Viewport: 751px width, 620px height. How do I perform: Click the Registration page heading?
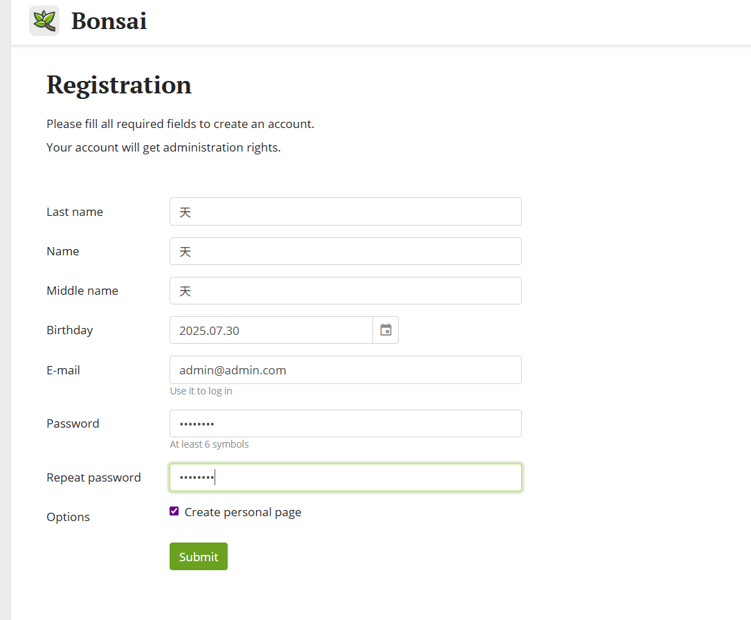(119, 85)
